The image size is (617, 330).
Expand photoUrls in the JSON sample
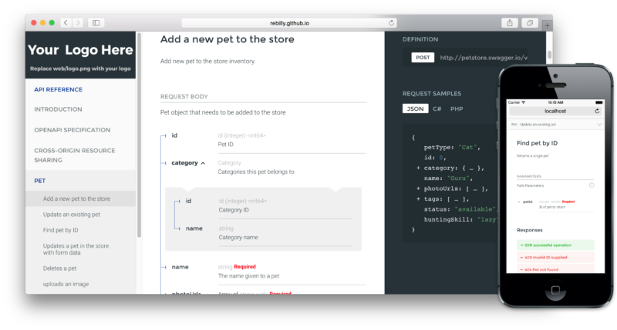click(418, 188)
